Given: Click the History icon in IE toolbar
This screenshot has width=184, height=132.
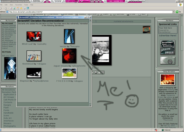Looking at the screenshot, I should click(x=25, y=8).
